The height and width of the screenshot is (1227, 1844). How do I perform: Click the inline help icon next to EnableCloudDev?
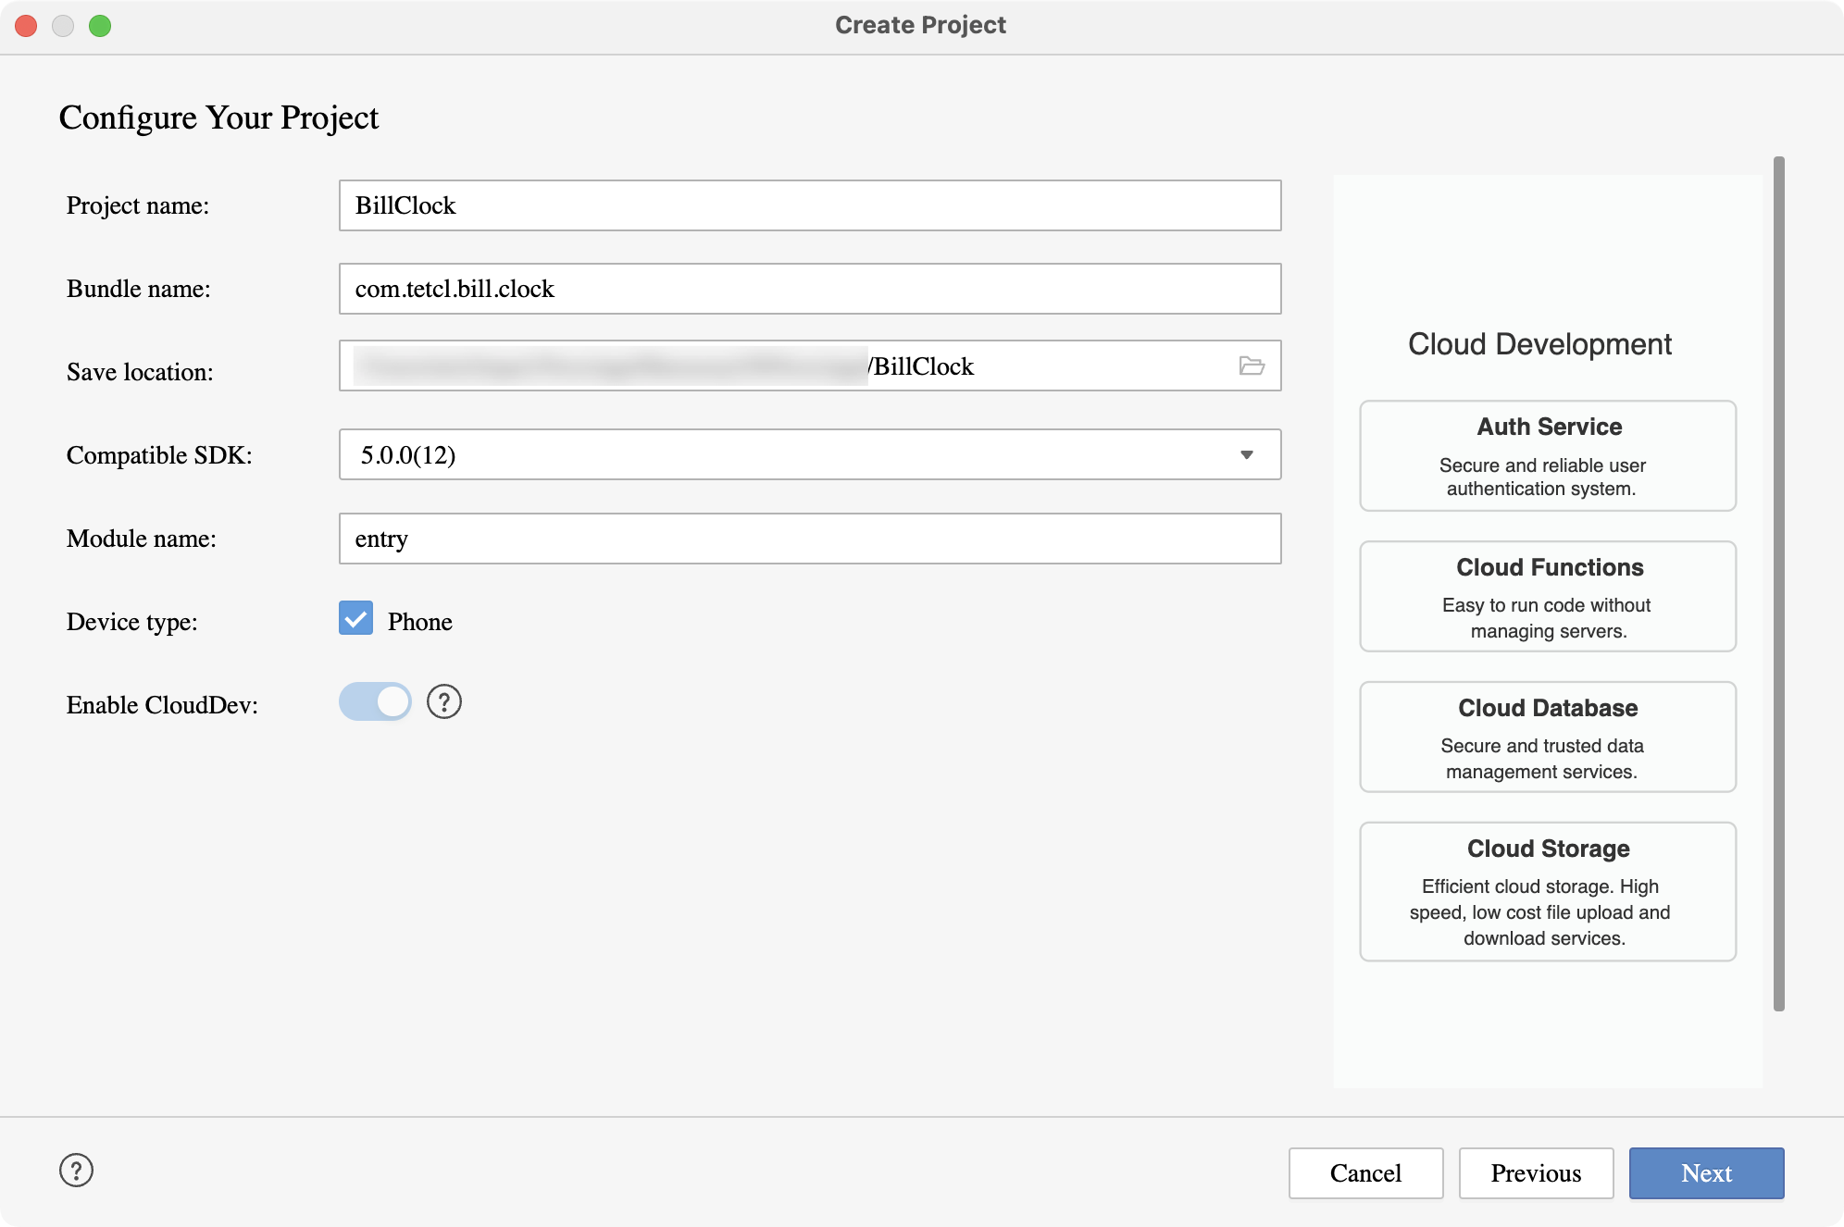[x=444, y=702]
